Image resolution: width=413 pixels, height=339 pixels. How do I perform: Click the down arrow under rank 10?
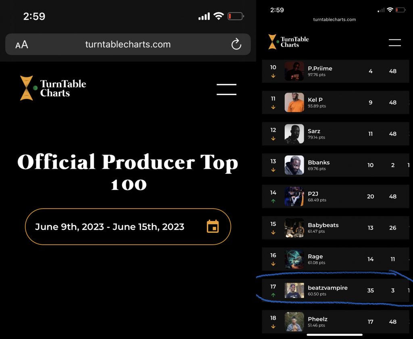[x=273, y=76]
